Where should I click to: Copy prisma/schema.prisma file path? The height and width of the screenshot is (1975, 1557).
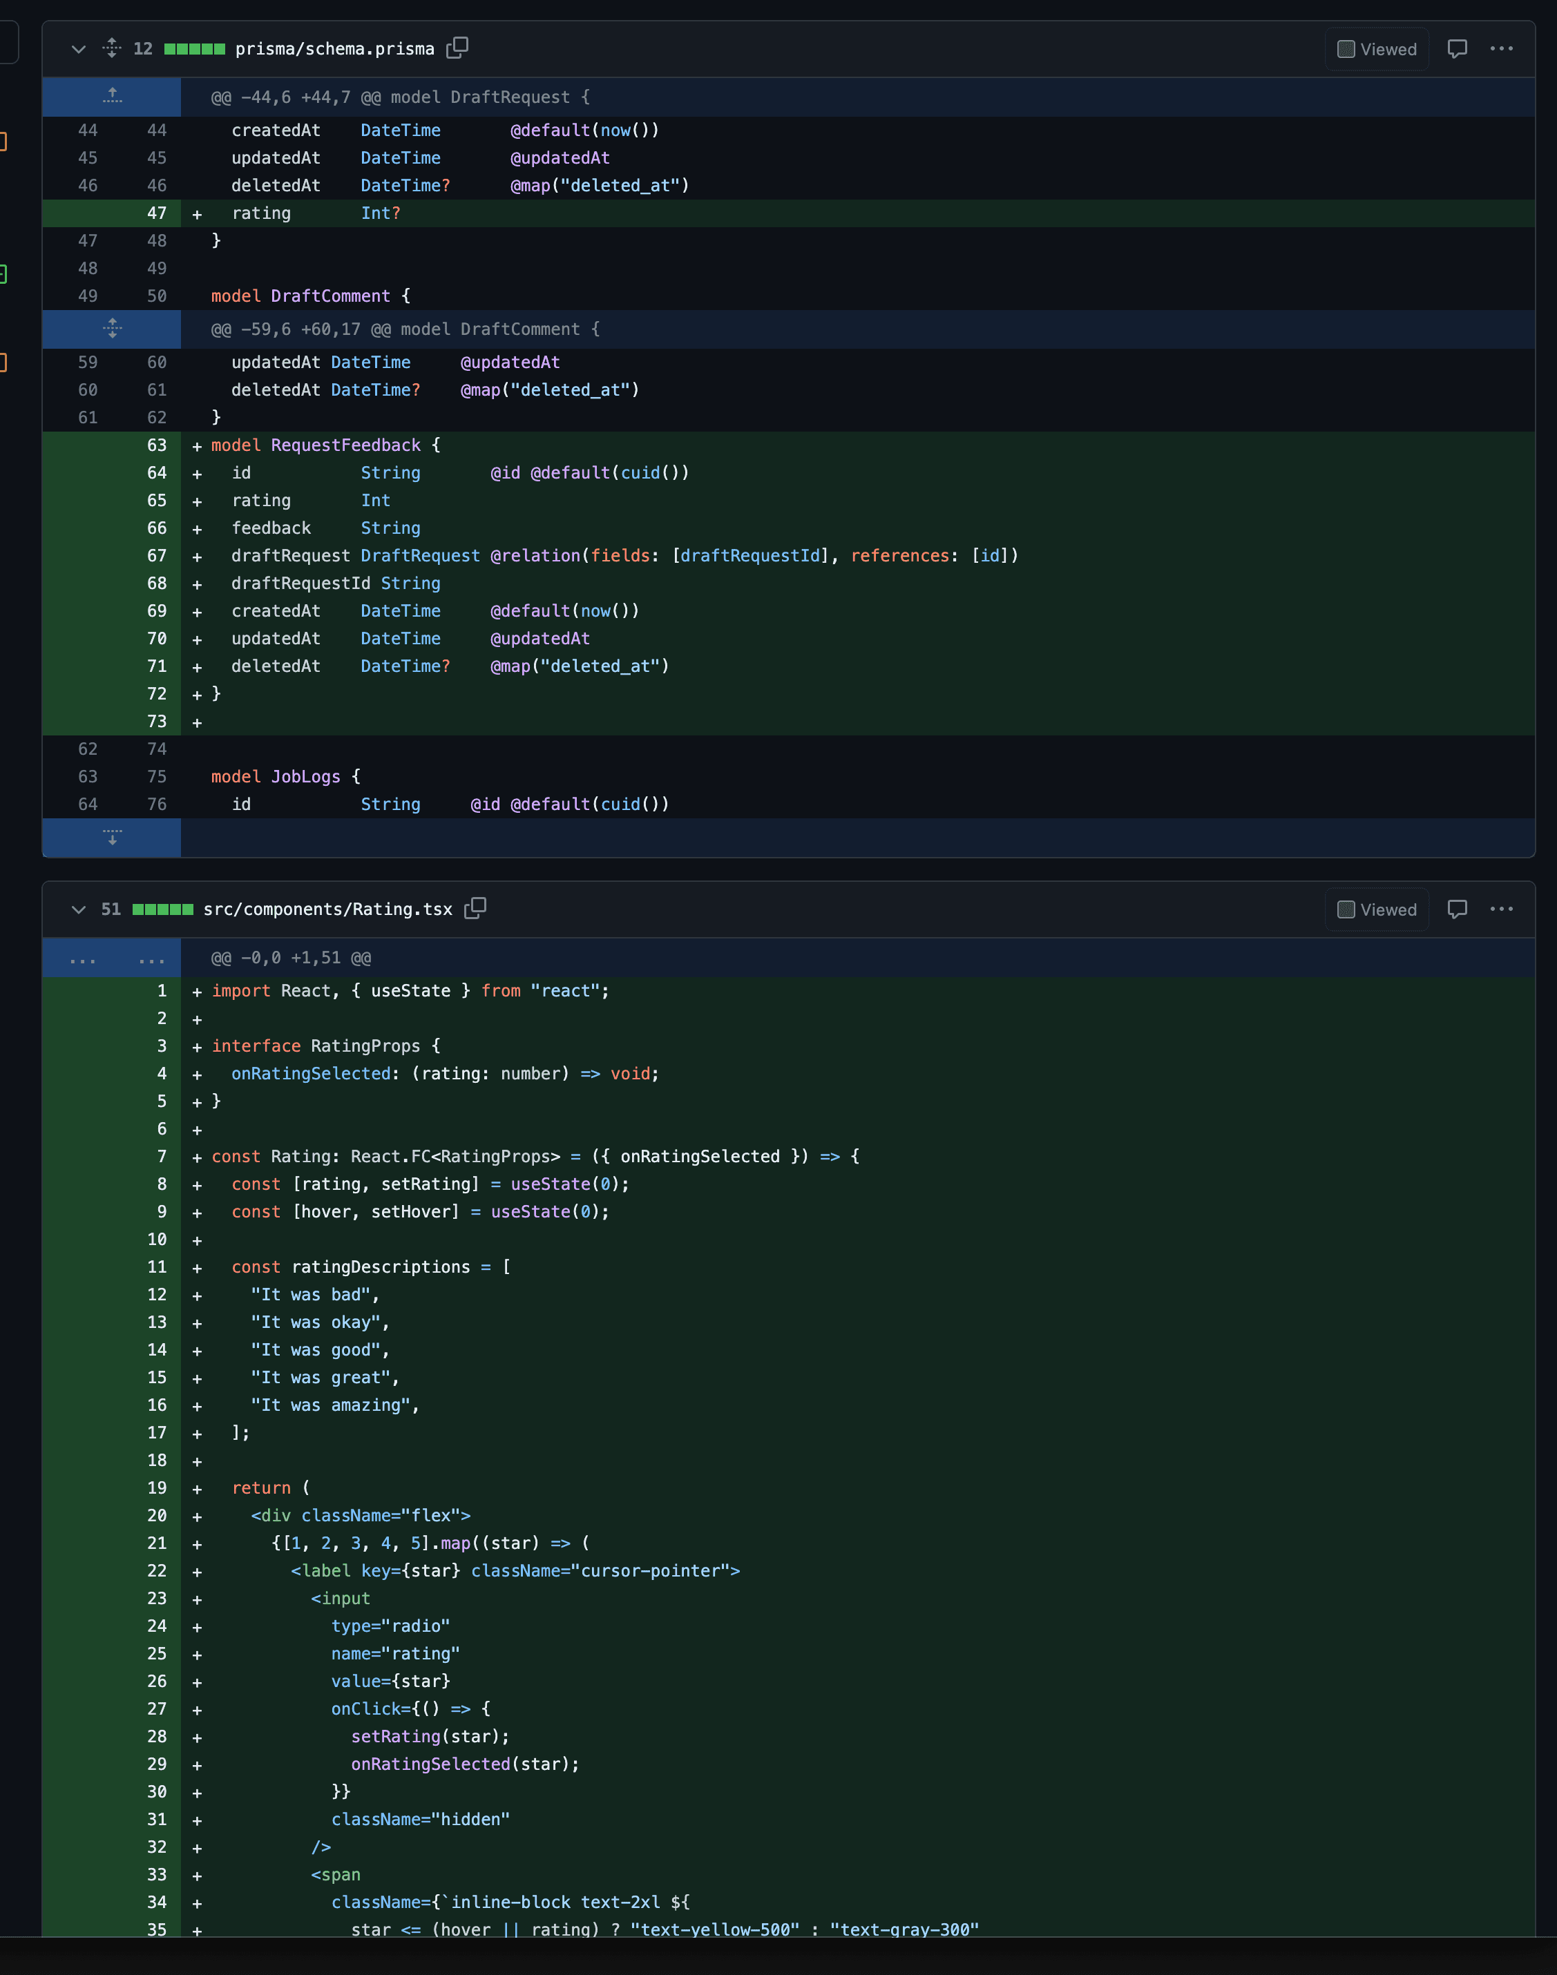pyautogui.click(x=457, y=48)
